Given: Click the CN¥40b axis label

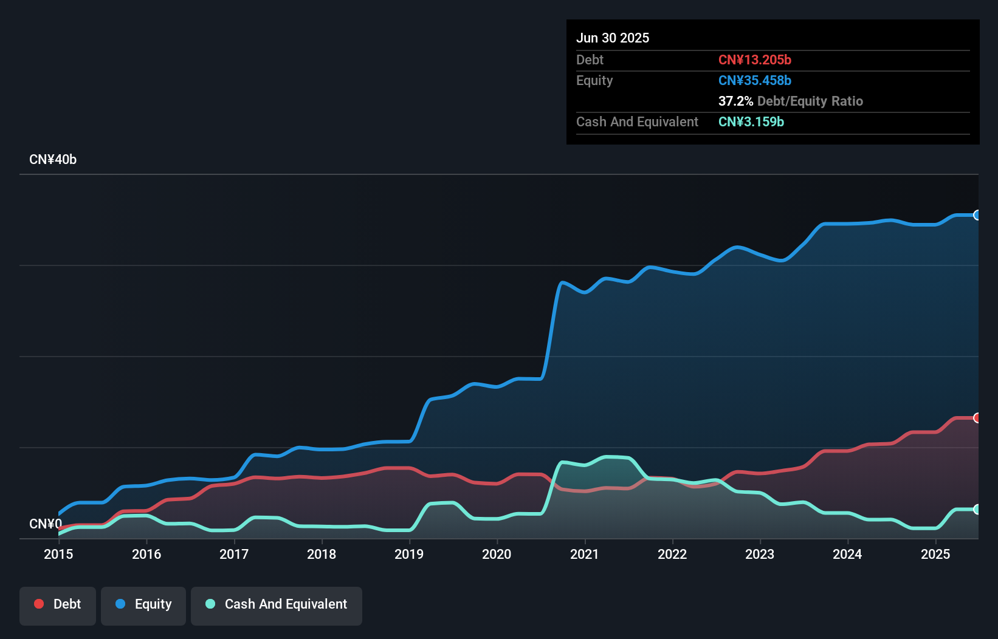Looking at the screenshot, I should click(x=53, y=159).
